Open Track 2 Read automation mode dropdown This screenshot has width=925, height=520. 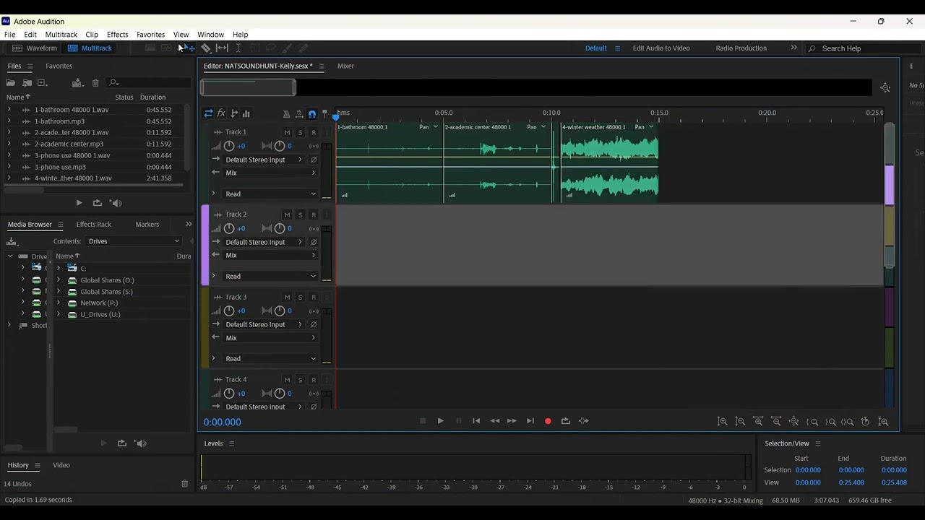tap(270, 277)
